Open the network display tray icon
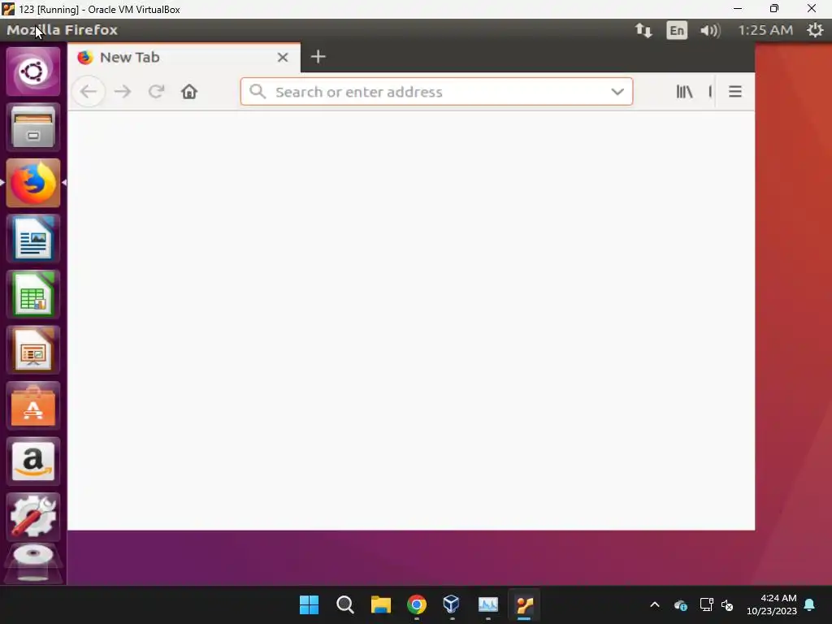The width and height of the screenshot is (832, 624). tap(706, 604)
